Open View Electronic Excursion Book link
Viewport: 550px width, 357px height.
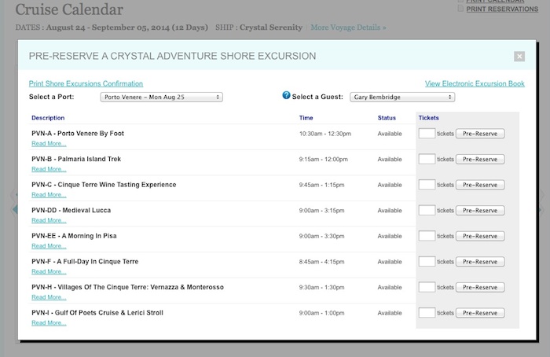click(475, 83)
